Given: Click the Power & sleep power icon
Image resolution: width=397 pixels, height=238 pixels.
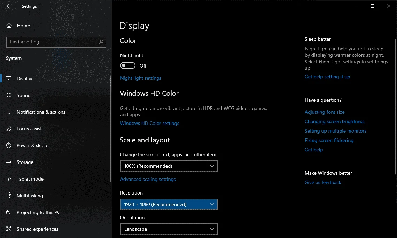Looking at the screenshot, I should (x=9, y=145).
